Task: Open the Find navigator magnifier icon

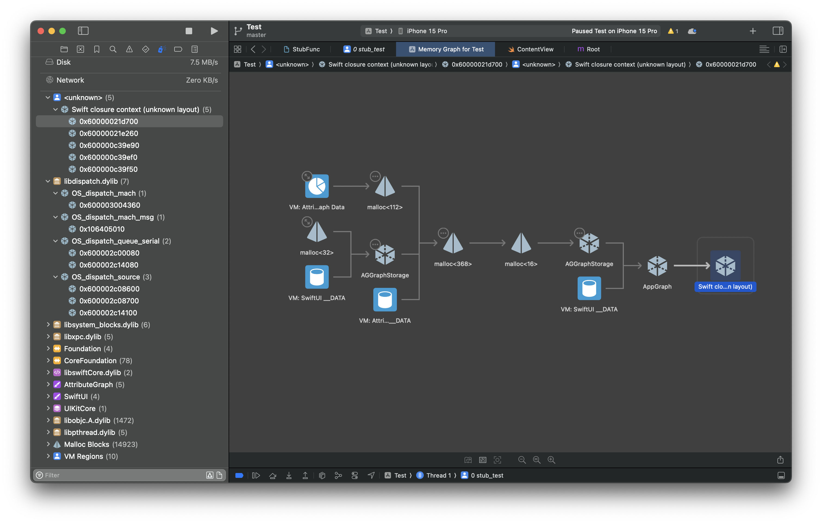Action: click(113, 49)
